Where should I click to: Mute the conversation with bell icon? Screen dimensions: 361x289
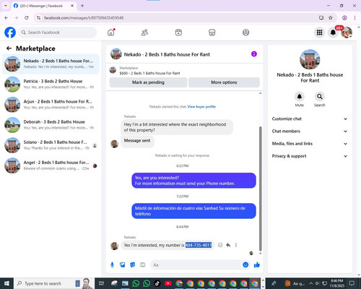click(x=300, y=97)
